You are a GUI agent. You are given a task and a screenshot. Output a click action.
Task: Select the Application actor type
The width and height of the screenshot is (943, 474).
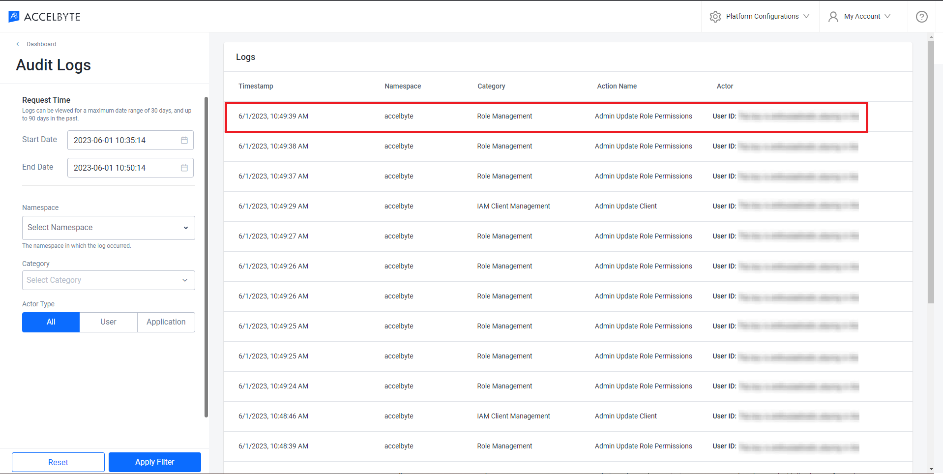click(x=166, y=322)
